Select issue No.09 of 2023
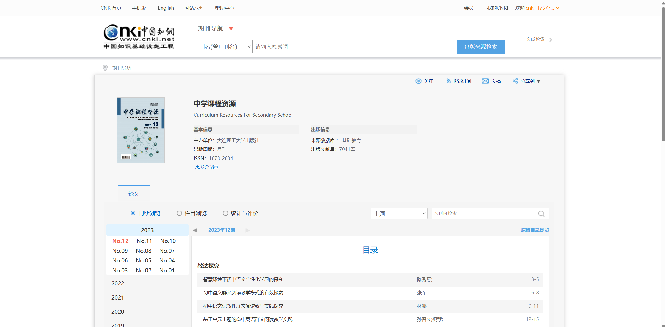 click(x=120, y=251)
